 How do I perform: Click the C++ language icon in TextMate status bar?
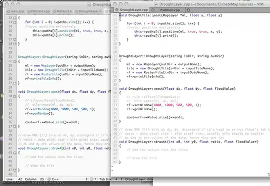pyautogui.click(x=49, y=179)
